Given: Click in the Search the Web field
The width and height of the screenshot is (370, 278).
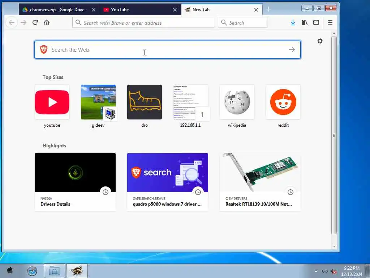Looking at the screenshot, I should [x=168, y=50].
